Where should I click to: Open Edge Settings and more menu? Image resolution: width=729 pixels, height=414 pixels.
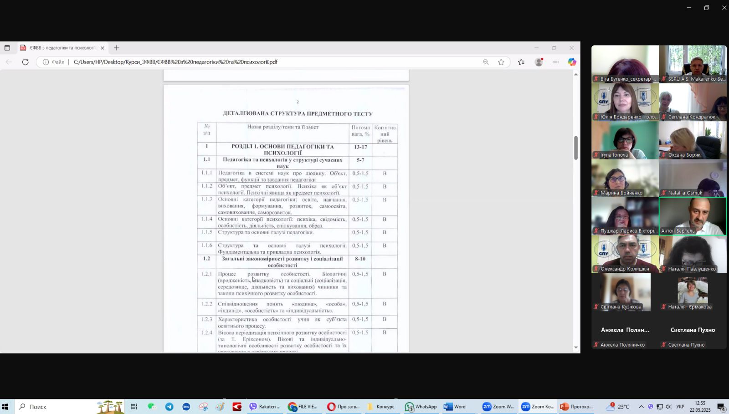[x=556, y=62]
